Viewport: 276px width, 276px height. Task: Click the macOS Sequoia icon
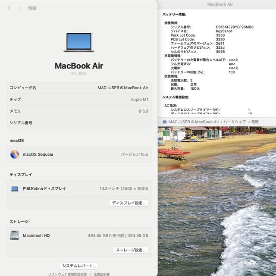pos(15,154)
